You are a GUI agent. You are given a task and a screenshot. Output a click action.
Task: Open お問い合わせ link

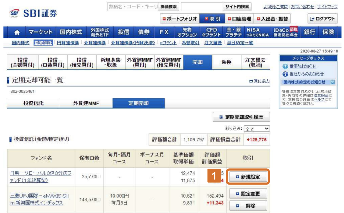[x=302, y=7]
